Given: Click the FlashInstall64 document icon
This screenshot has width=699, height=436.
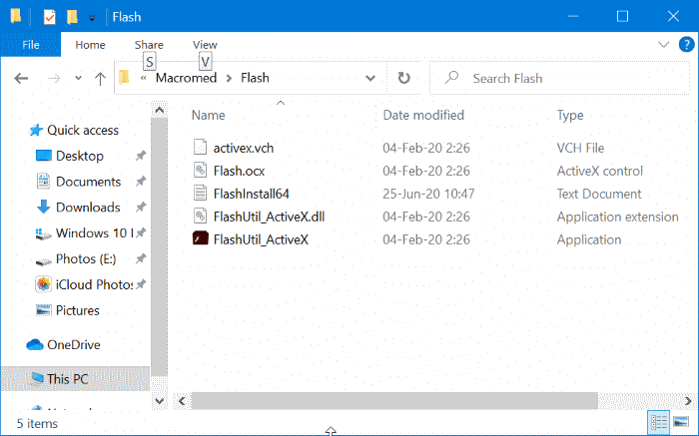Looking at the screenshot, I should pyautogui.click(x=200, y=194).
